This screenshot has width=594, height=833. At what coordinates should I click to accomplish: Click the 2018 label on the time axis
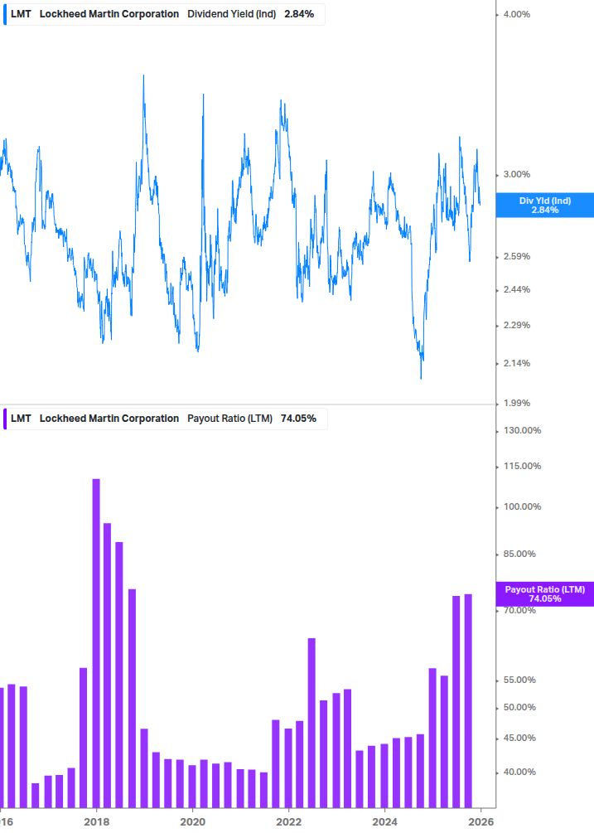point(97,821)
